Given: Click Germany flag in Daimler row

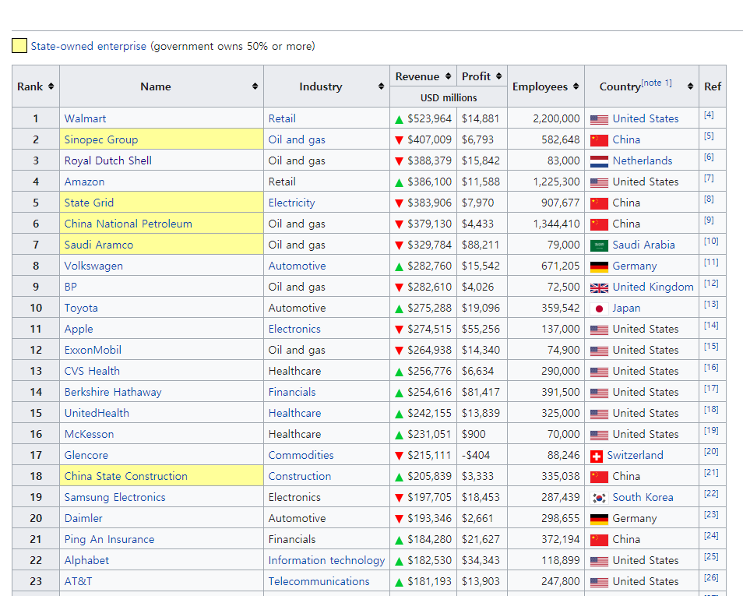Looking at the screenshot, I should pyautogui.click(x=599, y=519).
